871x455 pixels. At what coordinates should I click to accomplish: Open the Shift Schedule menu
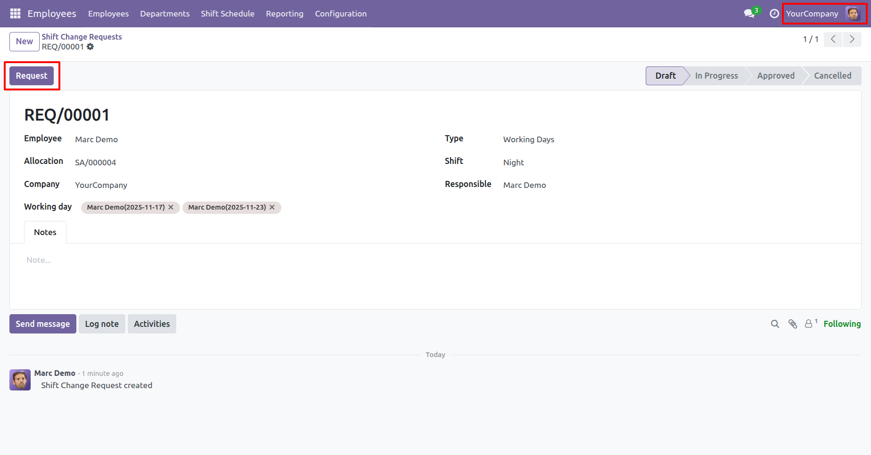[x=228, y=14]
